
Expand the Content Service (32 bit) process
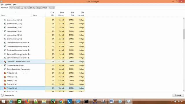tap(2, 65)
